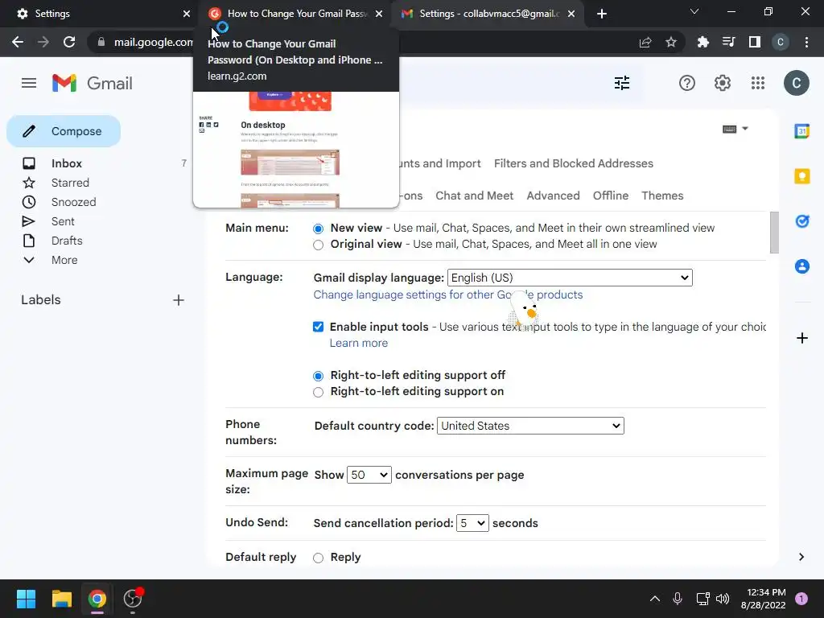Viewport: 824px width, 618px height.
Task: Open Chrome media control icon
Action: coord(728,42)
